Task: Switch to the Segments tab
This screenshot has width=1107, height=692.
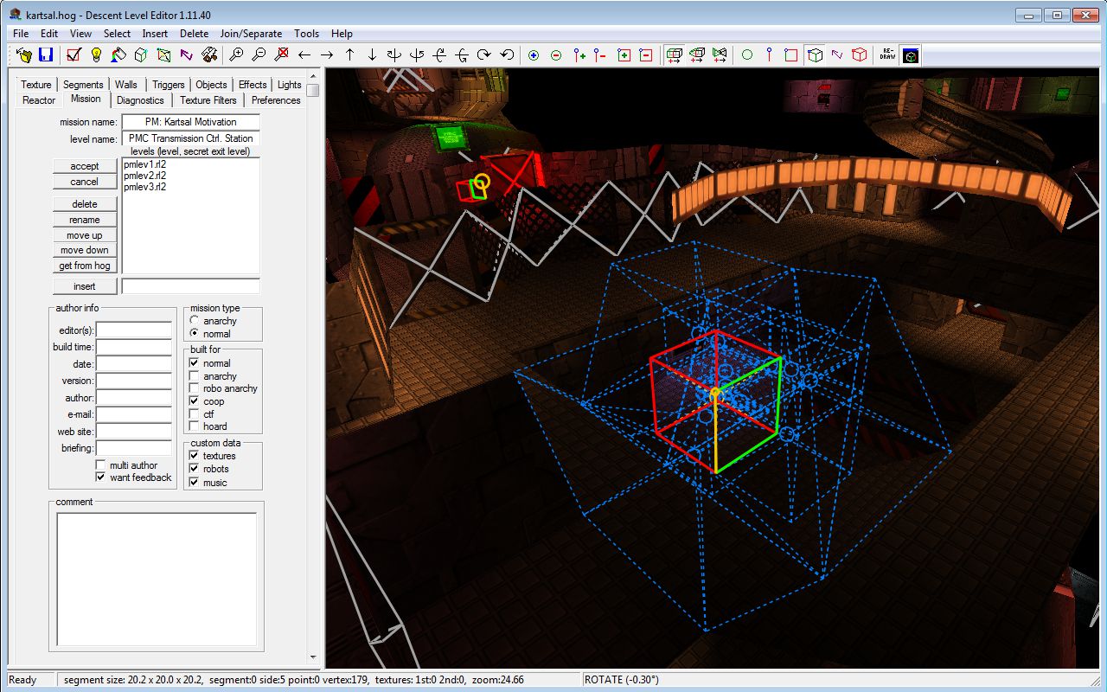Action: 83,85
